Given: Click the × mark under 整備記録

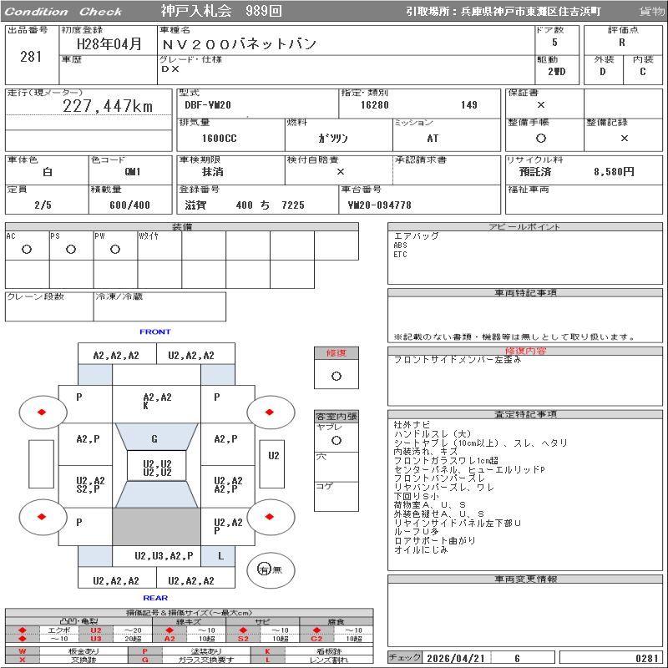Looking at the screenshot, I should tap(624, 138).
